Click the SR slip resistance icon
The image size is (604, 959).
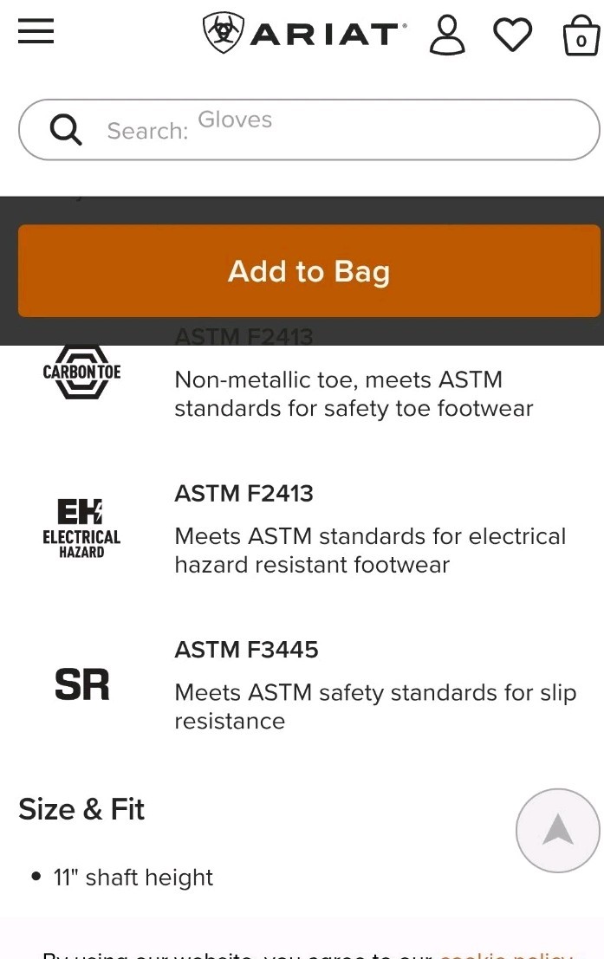click(81, 685)
